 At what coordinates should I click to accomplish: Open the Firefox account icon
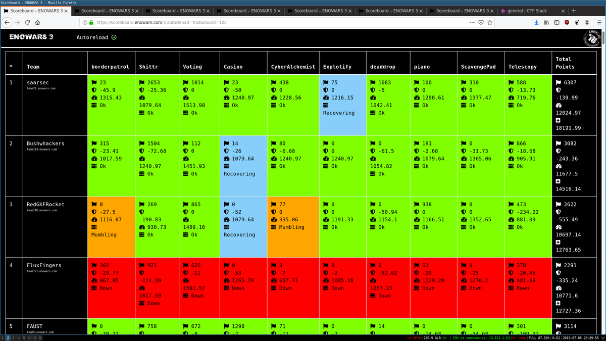pos(587,22)
